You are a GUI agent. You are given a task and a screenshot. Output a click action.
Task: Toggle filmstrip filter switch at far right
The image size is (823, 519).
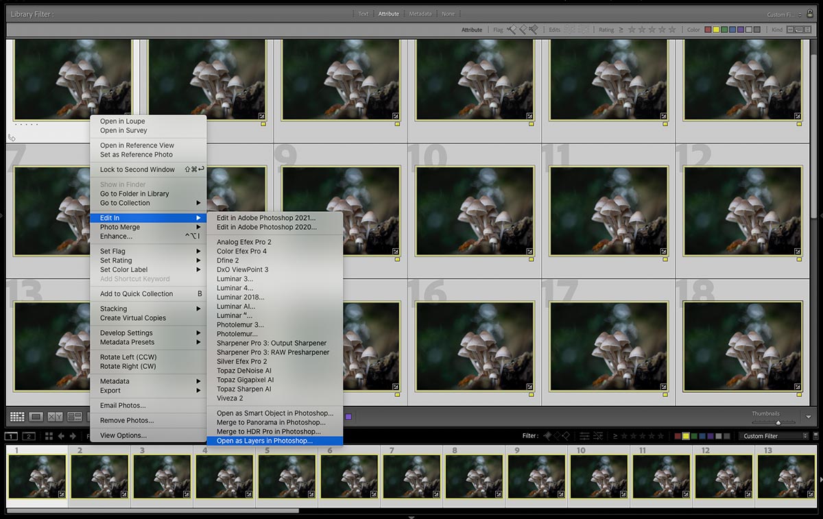(x=815, y=436)
